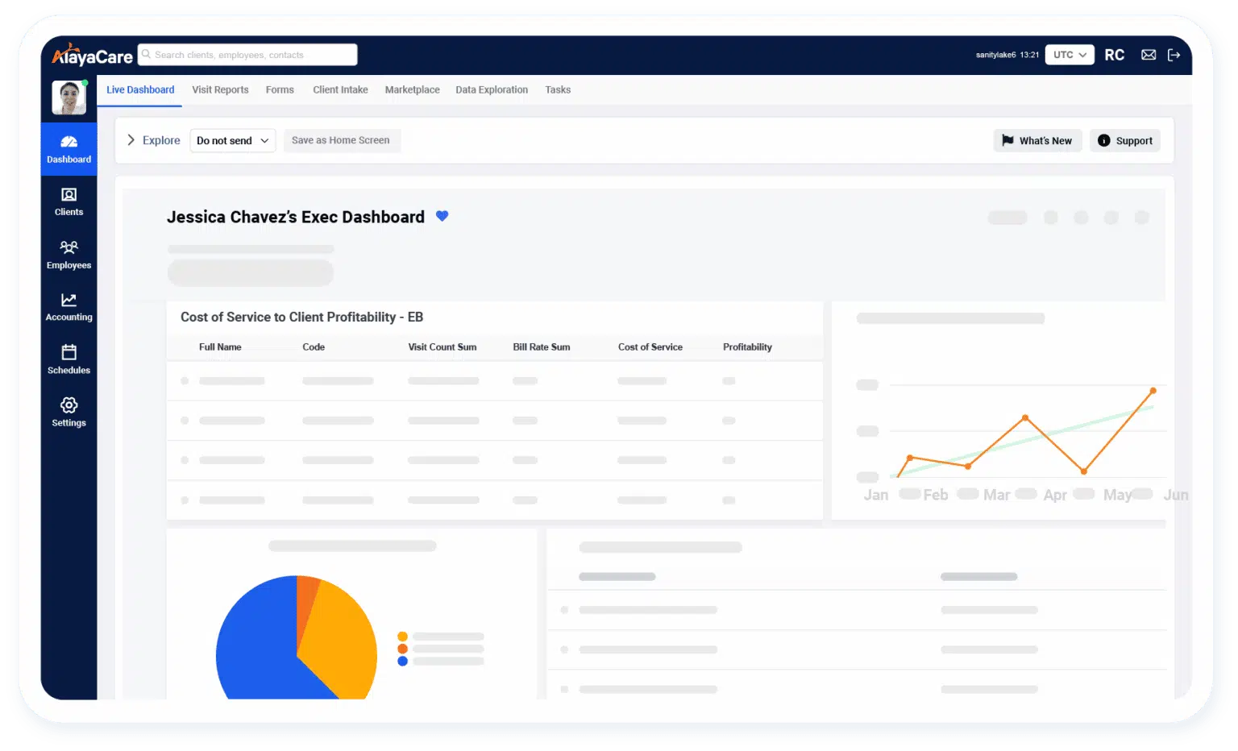Click the mail envelope icon
This screenshot has height=751, width=1238.
(x=1149, y=55)
